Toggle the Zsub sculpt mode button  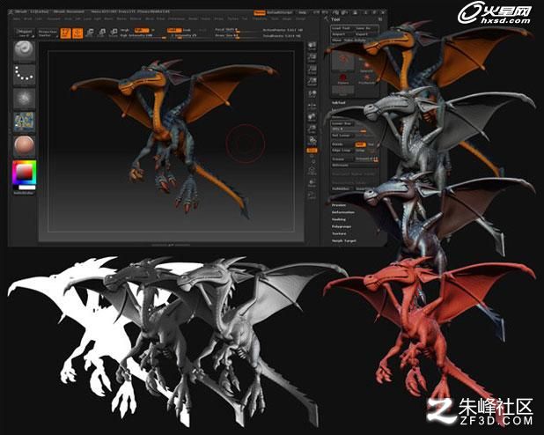(187, 30)
